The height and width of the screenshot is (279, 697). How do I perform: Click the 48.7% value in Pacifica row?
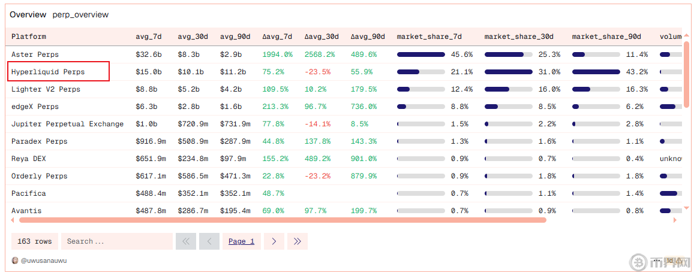click(273, 193)
